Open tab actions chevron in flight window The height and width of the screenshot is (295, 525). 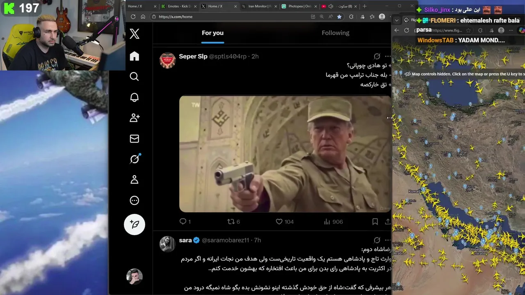coord(397,20)
